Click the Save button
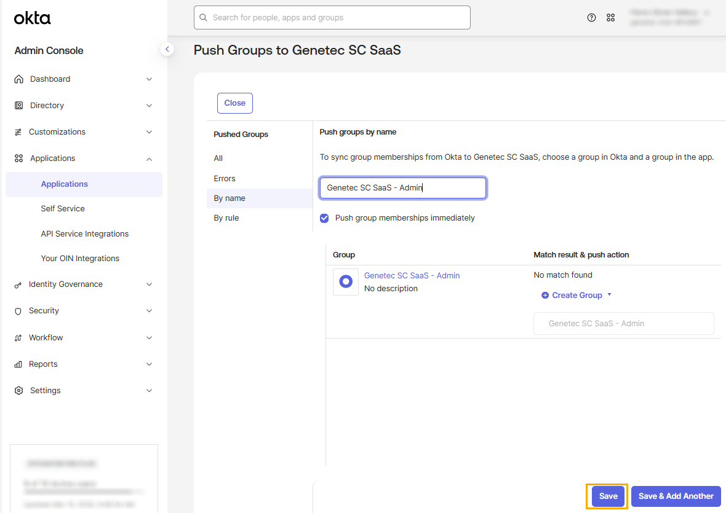 [607, 496]
